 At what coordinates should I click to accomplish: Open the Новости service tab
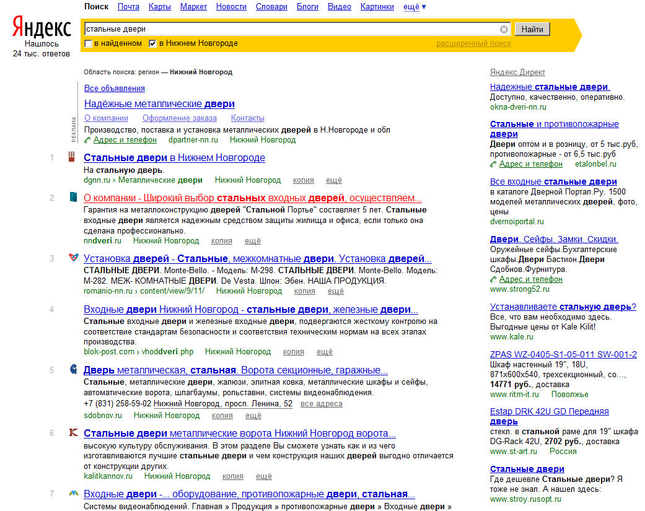[231, 7]
